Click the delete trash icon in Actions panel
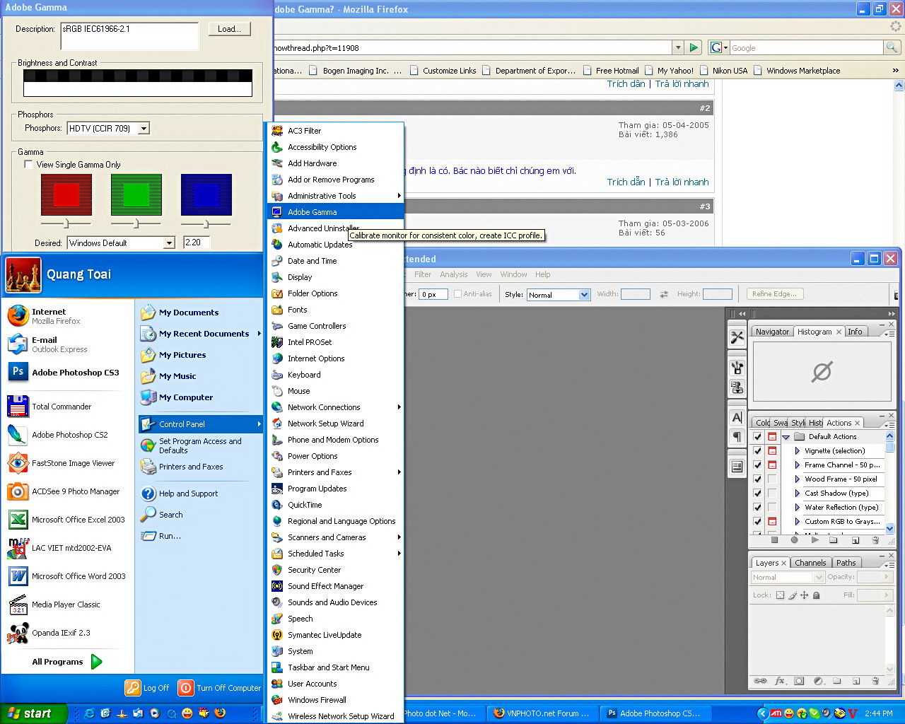Viewport: 905px width, 724px height. [875, 540]
